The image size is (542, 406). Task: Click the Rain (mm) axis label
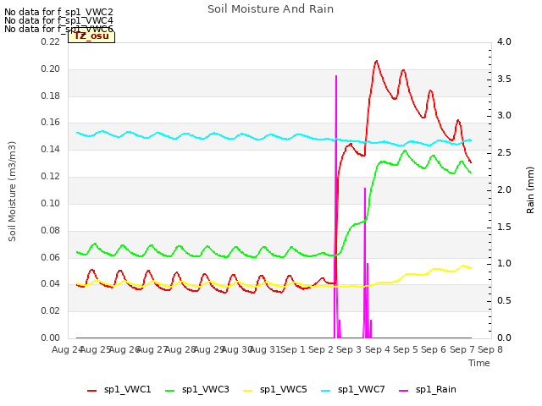pyautogui.click(x=530, y=190)
